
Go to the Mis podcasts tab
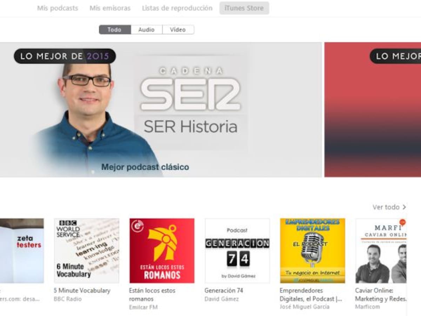58,8
